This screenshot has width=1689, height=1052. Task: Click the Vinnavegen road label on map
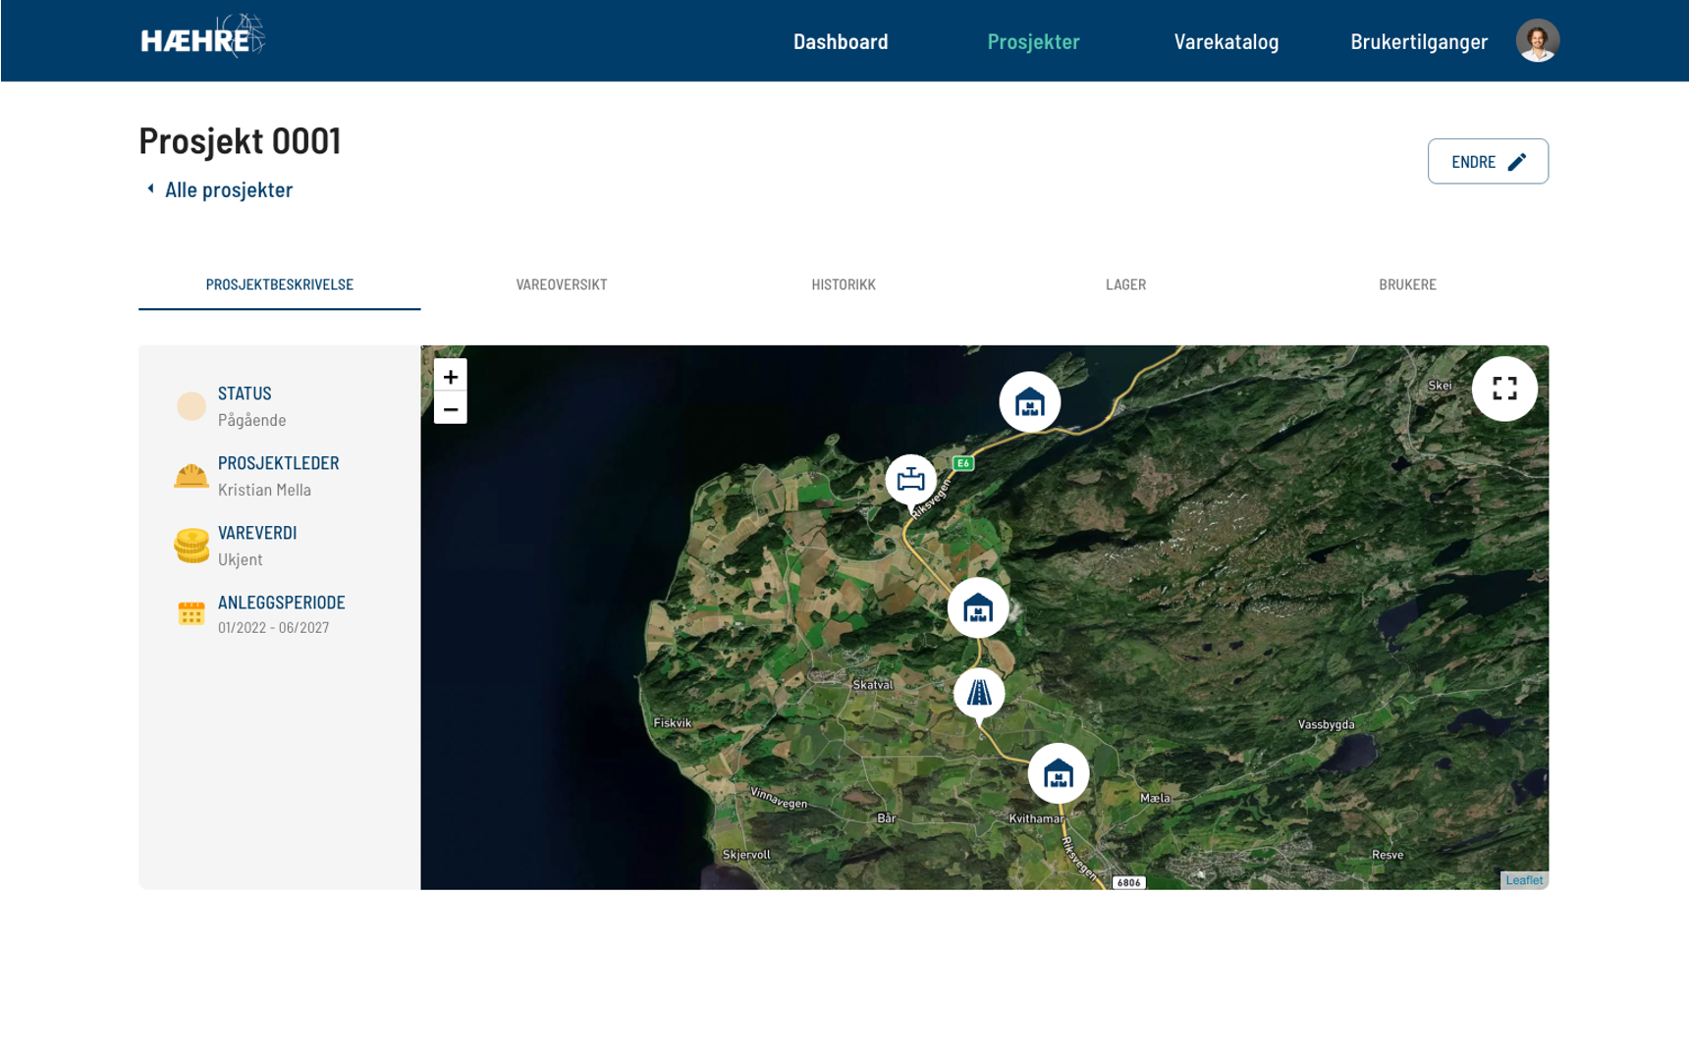click(x=779, y=798)
